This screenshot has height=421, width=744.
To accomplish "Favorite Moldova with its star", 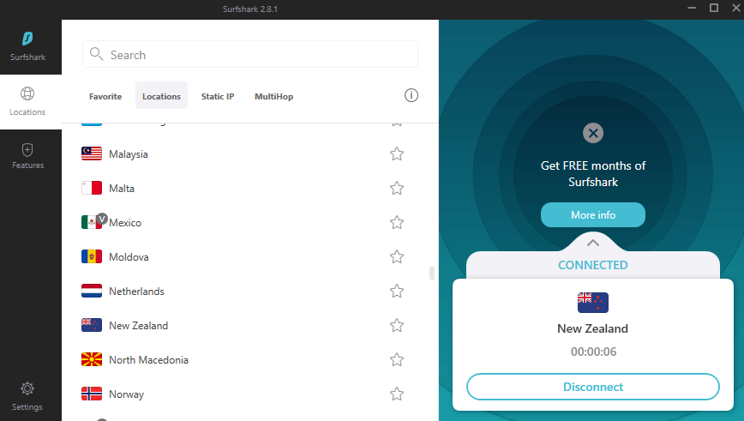I will (397, 256).
